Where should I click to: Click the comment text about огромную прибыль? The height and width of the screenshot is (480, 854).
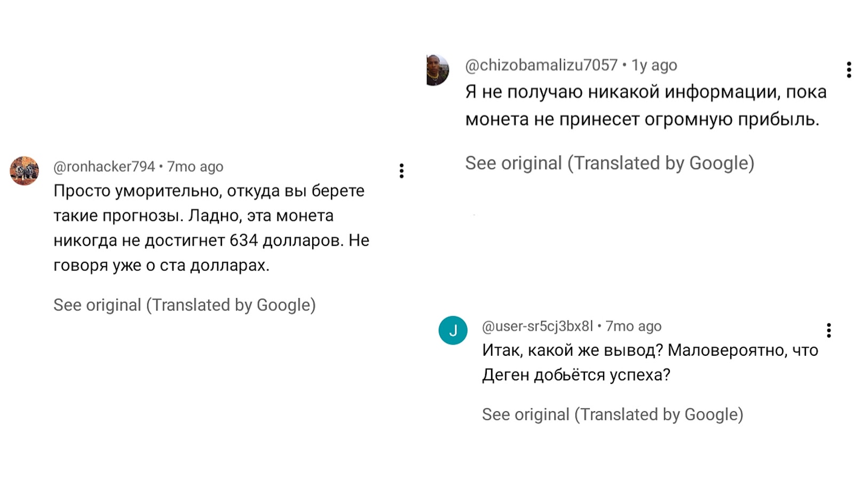point(642,119)
